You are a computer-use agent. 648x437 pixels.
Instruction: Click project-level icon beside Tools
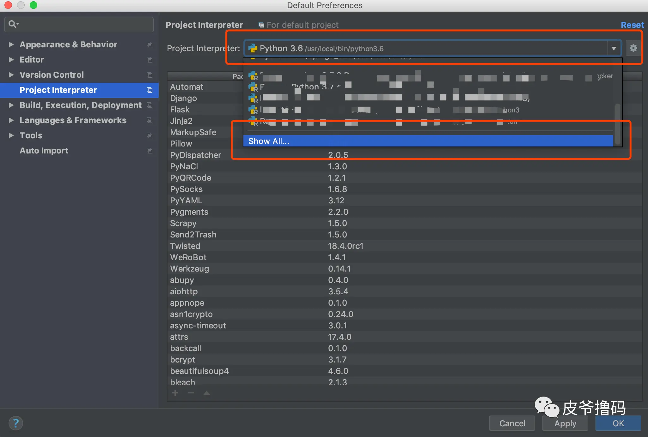coord(150,135)
